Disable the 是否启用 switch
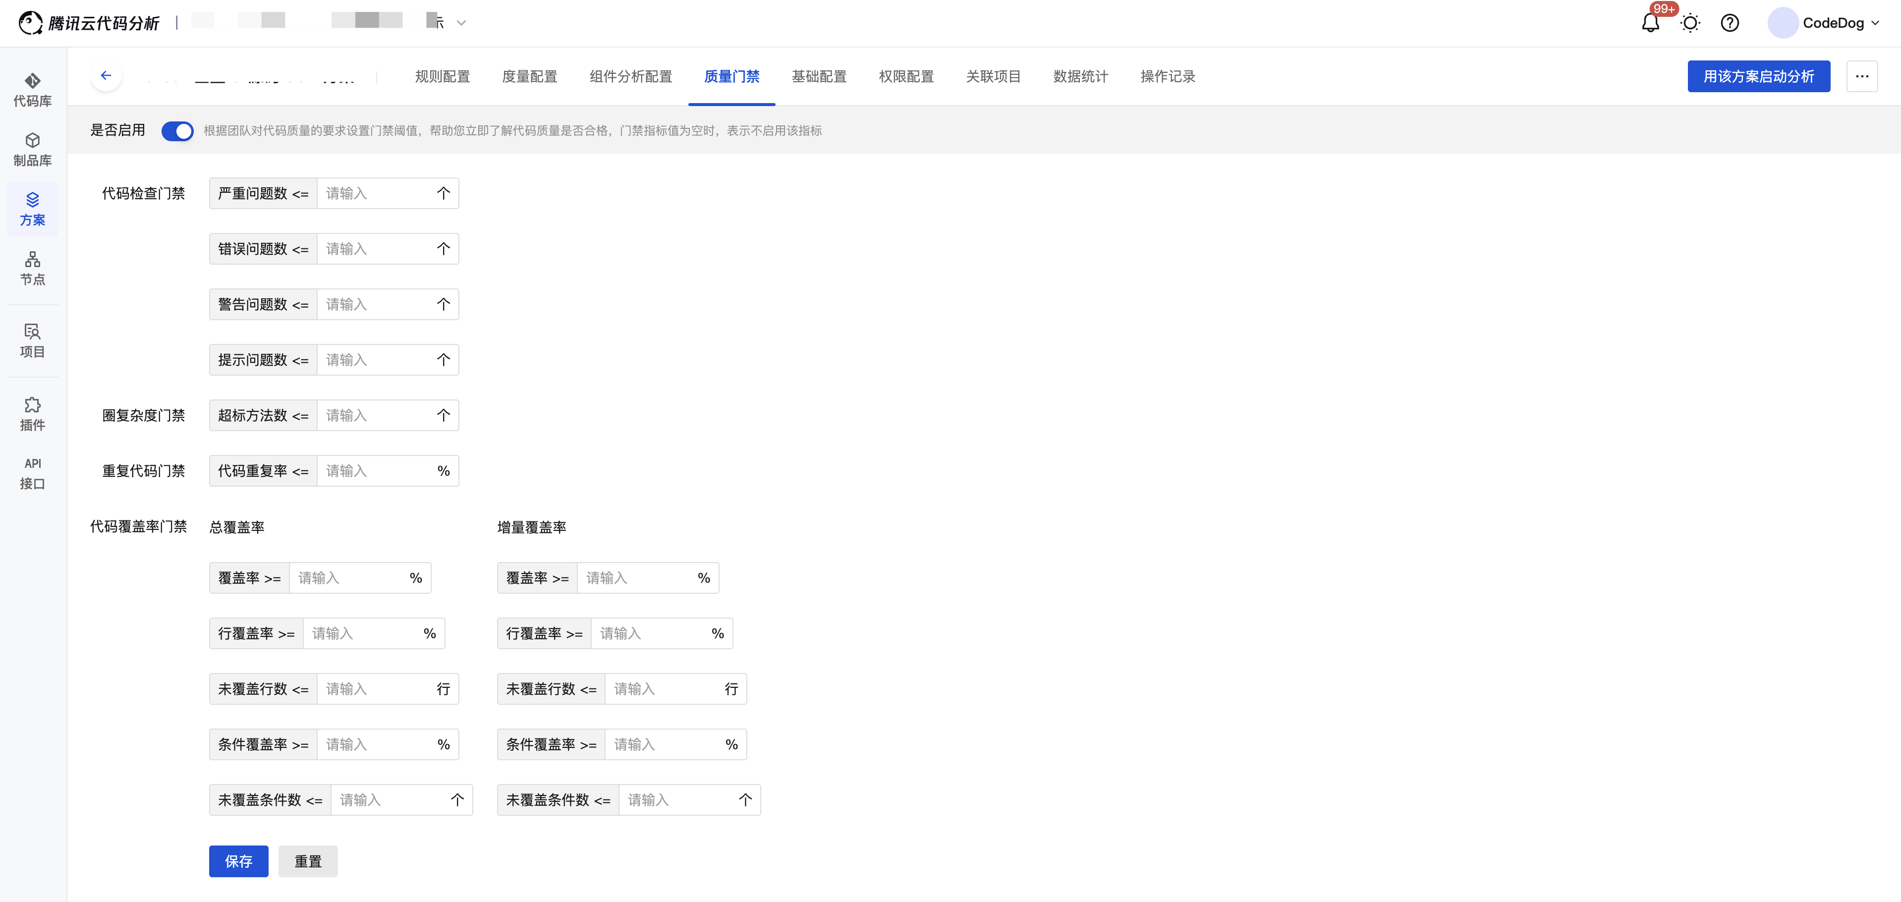The height and width of the screenshot is (902, 1901). click(177, 131)
